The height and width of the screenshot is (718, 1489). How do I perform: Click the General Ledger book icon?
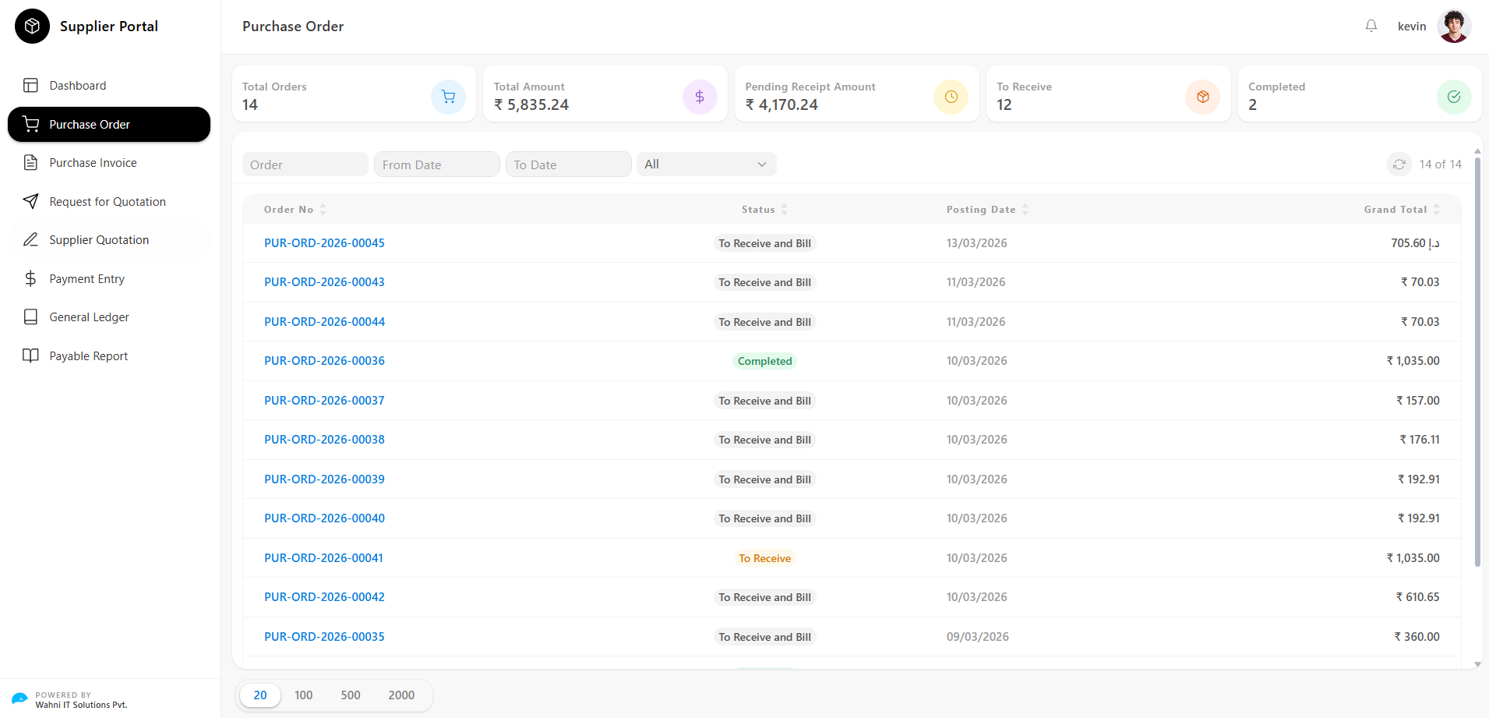[x=30, y=317]
